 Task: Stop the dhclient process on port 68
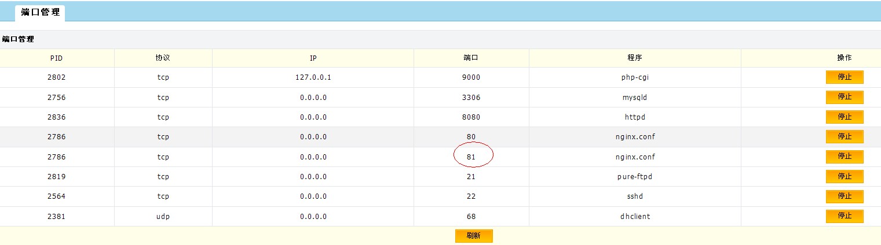pyautogui.click(x=845, y=216)
